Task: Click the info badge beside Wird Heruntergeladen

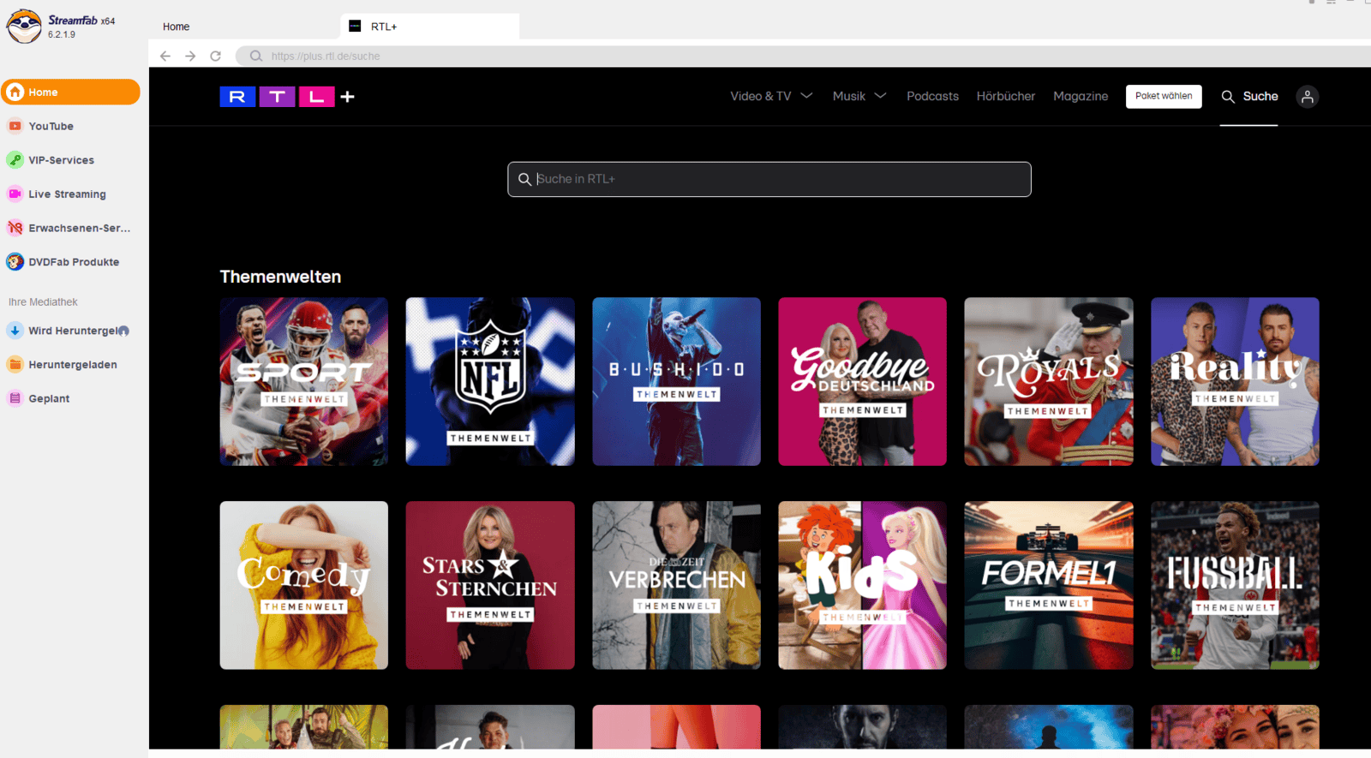Action: click(123, 331)
